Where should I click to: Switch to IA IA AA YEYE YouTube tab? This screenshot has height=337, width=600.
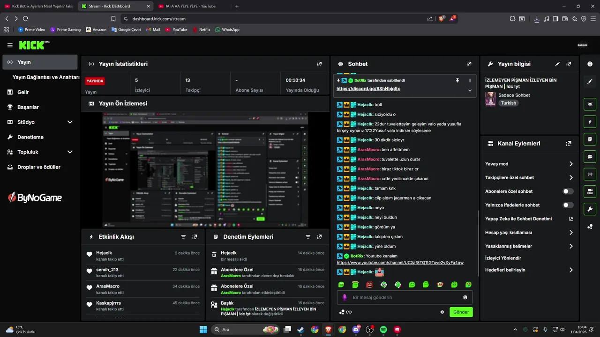(192, 6)
